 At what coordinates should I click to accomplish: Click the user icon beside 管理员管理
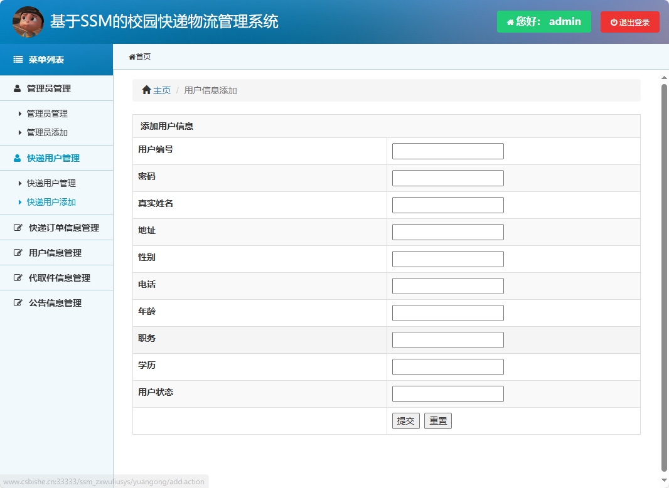[16, 88]
